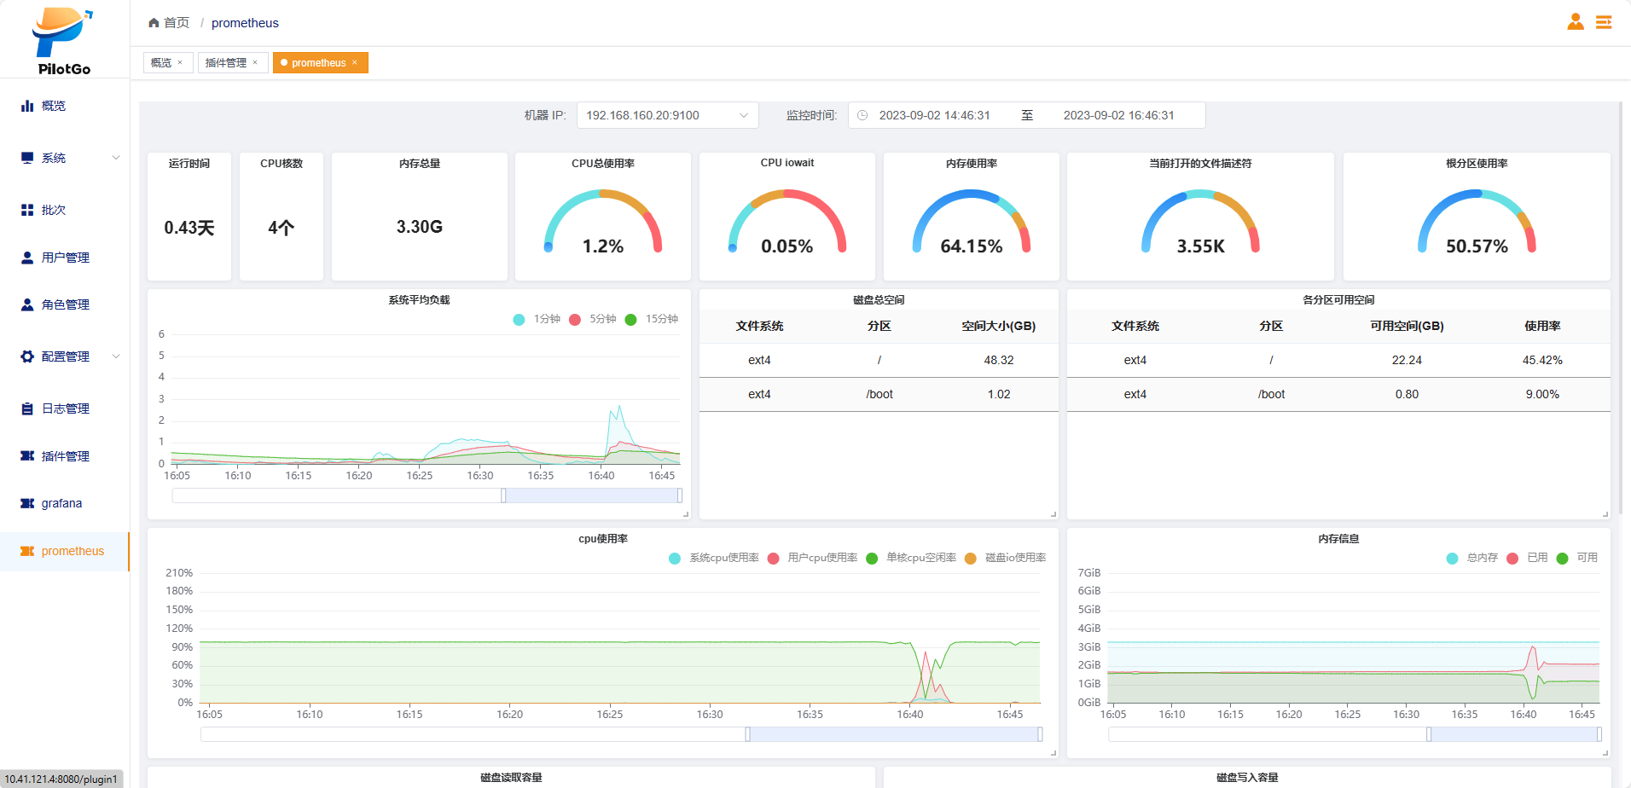Open 用户管理 in the sidebar menu
The image size is (1631, 788).
click(x=65, y=258)
